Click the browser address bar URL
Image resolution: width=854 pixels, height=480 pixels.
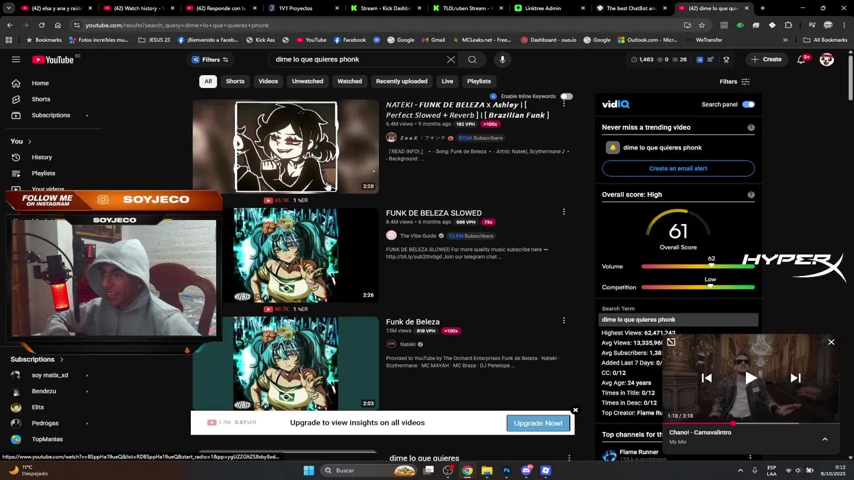pyautogui.click(x=177, y=25)
